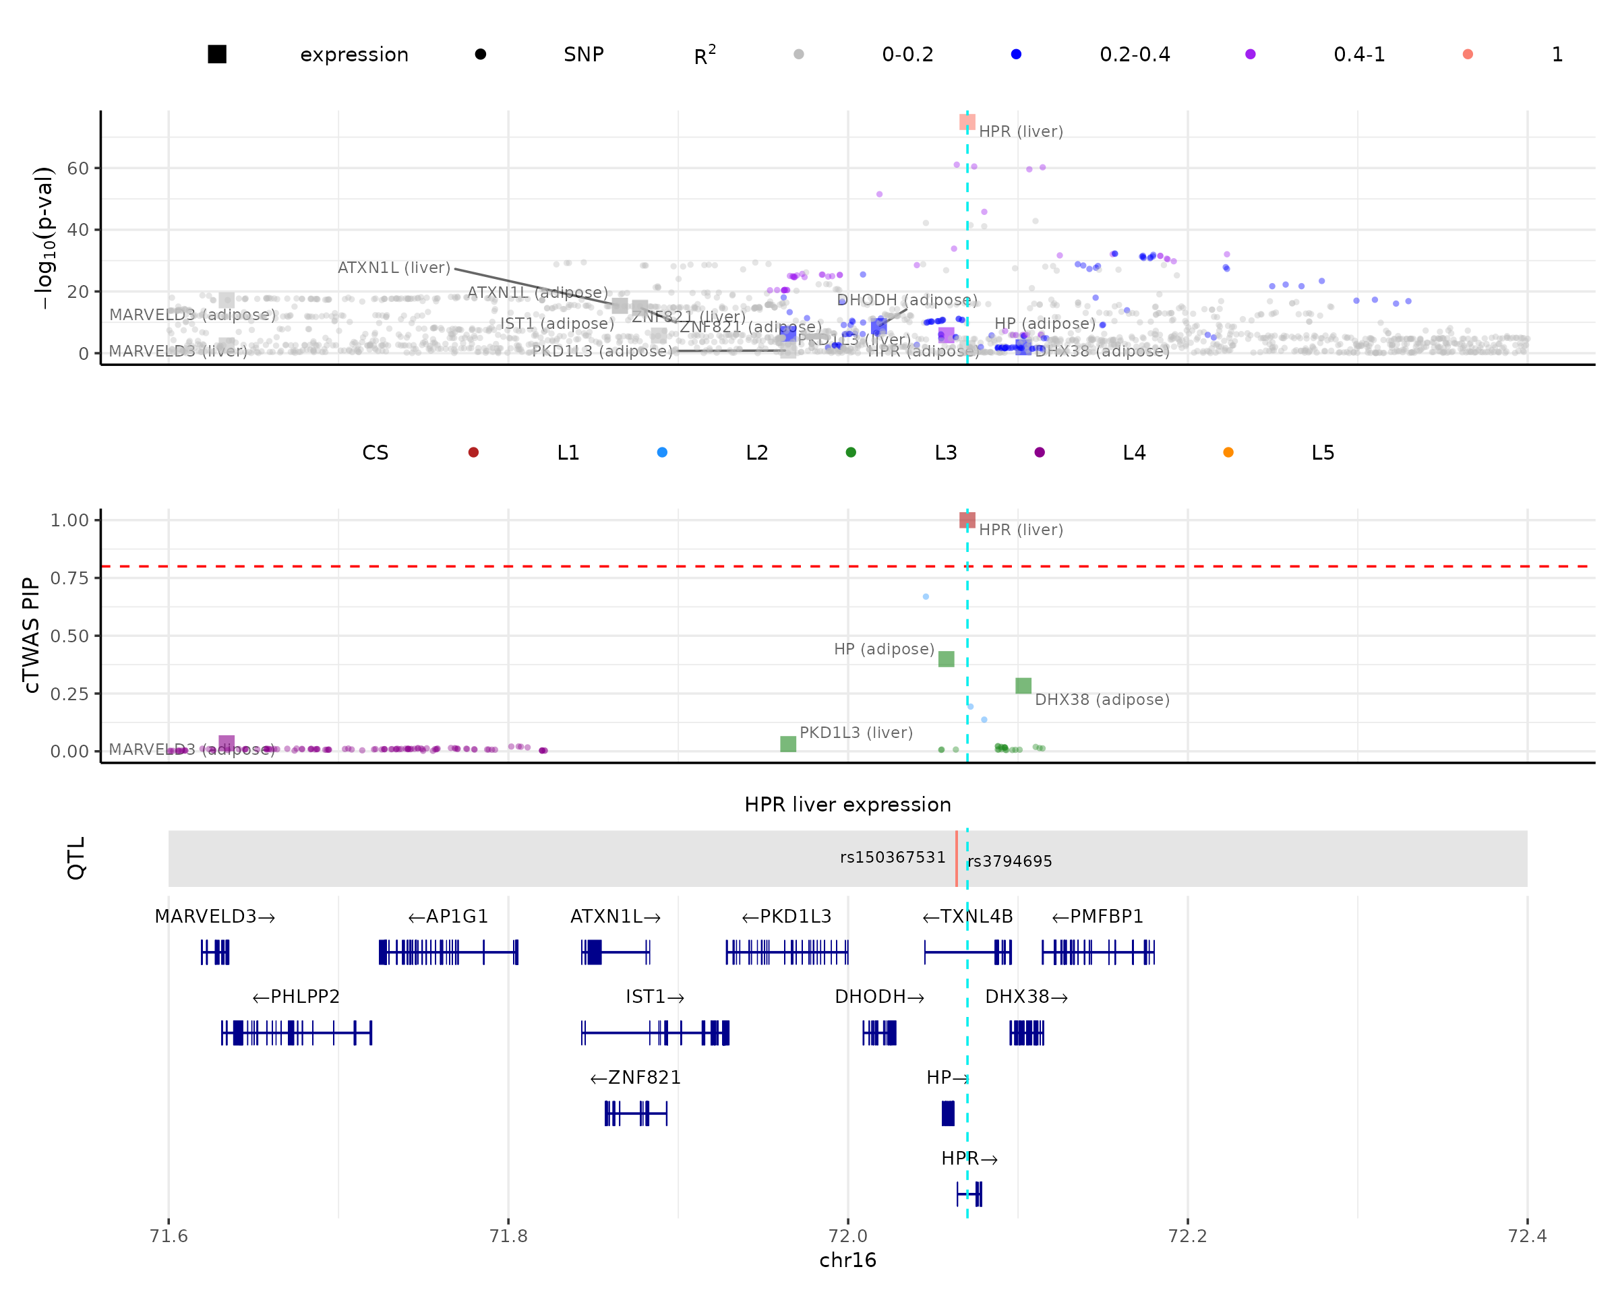Image resolution: width=1618 pixels, height=1294 pixels.
Task: Click the orange L5 credible set dot
Action: 1228,452
